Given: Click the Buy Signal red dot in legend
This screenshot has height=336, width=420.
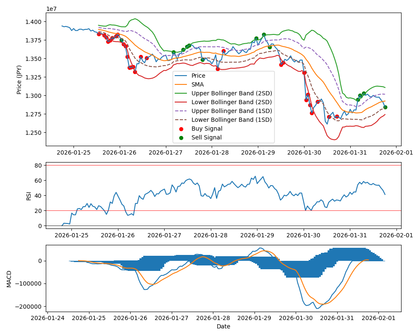Looking at the screenshot, I should 181,129.
